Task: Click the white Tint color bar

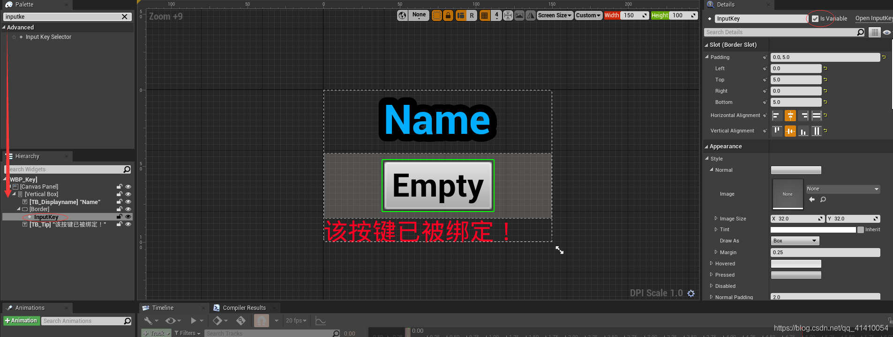Action: coord(813,230)
